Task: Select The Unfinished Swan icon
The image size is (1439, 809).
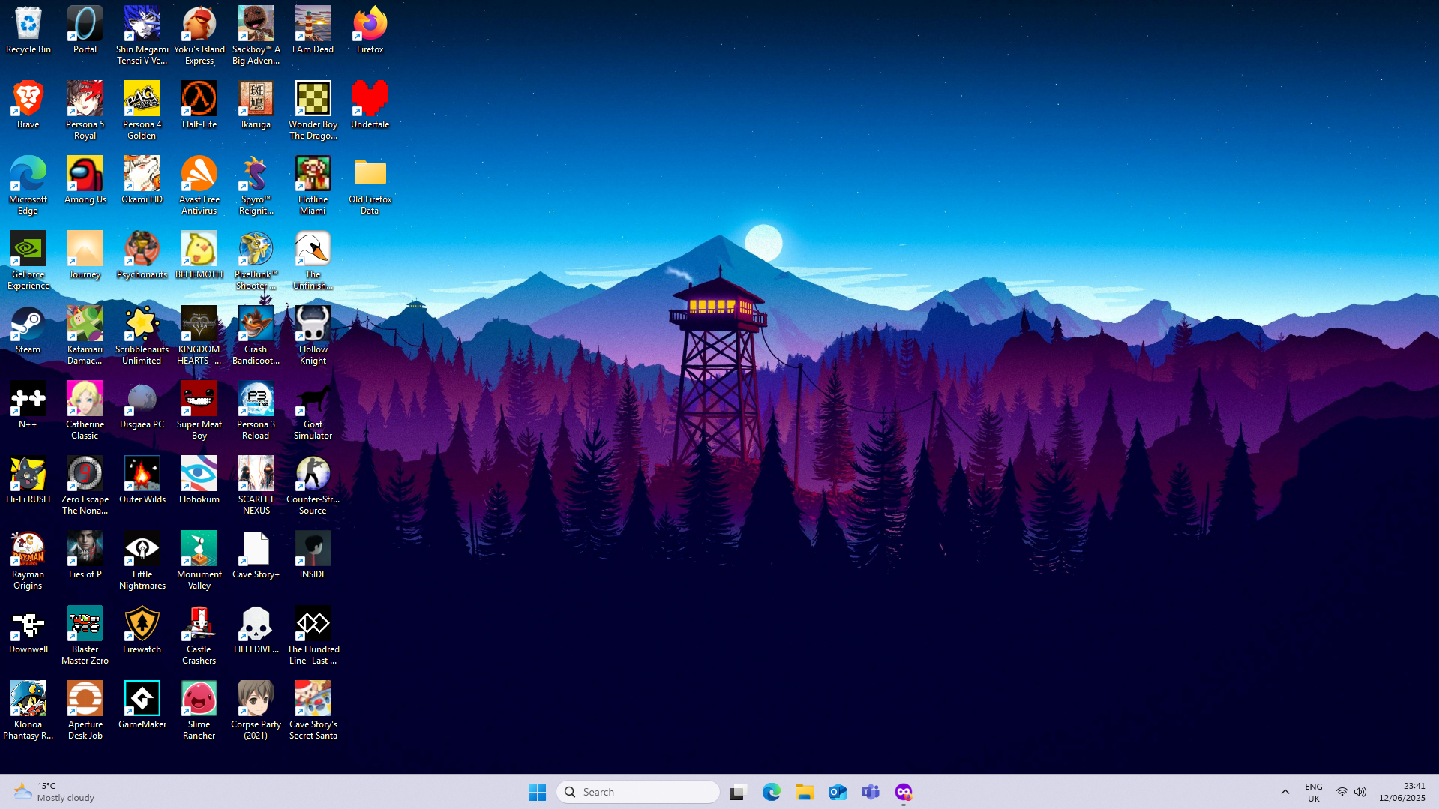Action: pos(313,249)
